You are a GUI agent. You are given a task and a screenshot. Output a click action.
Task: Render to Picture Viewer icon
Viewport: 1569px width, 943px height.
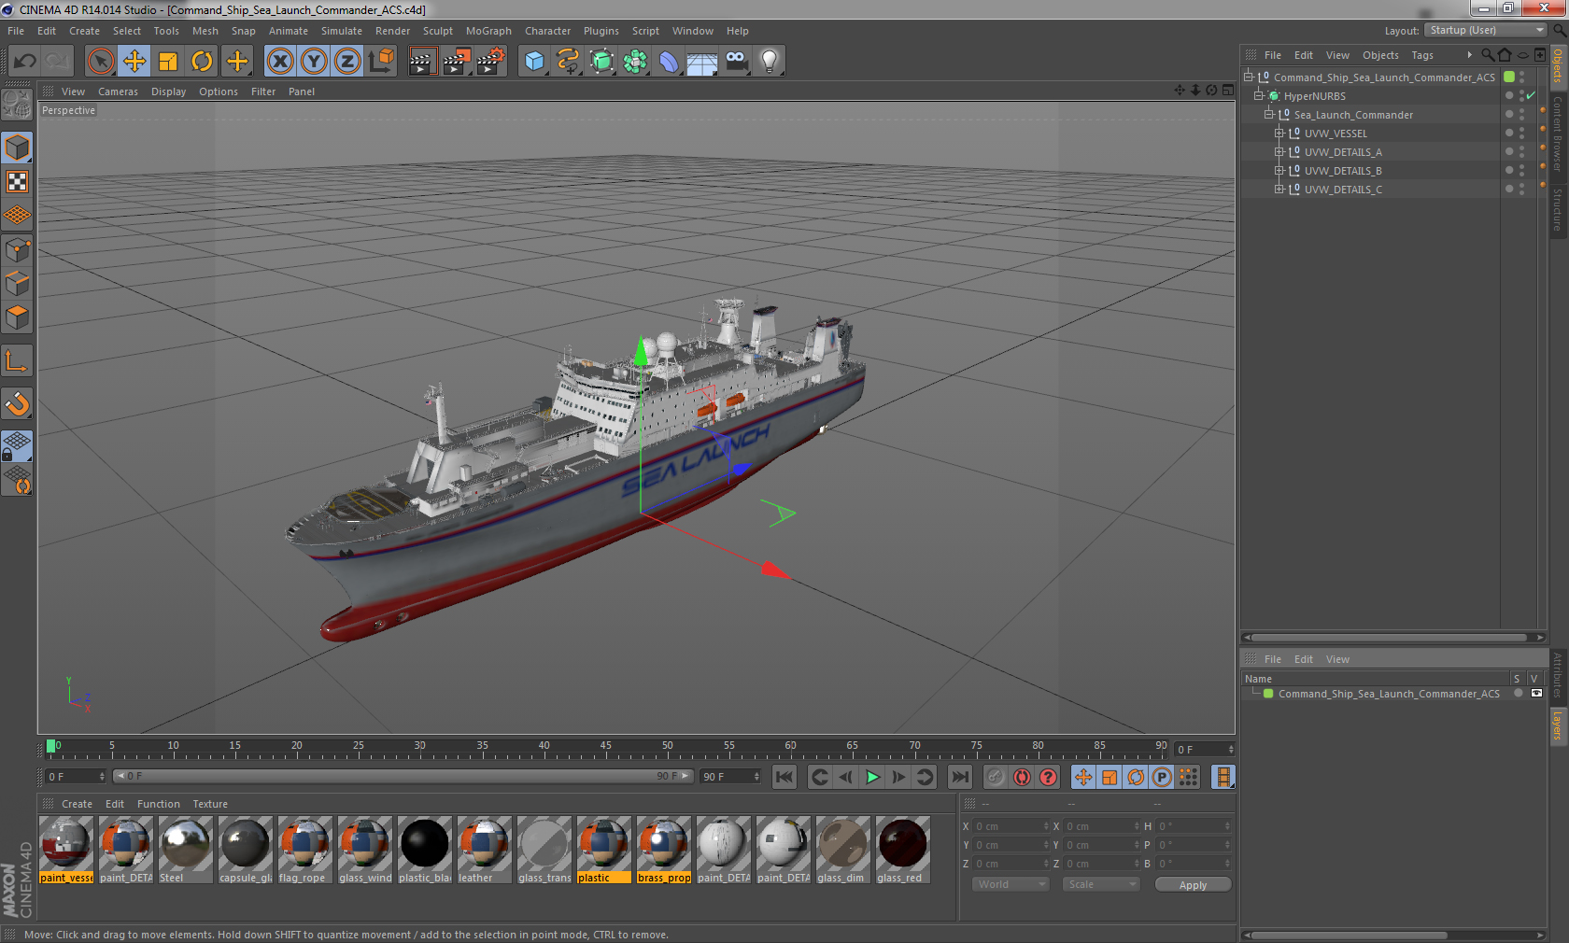point(457,62)
